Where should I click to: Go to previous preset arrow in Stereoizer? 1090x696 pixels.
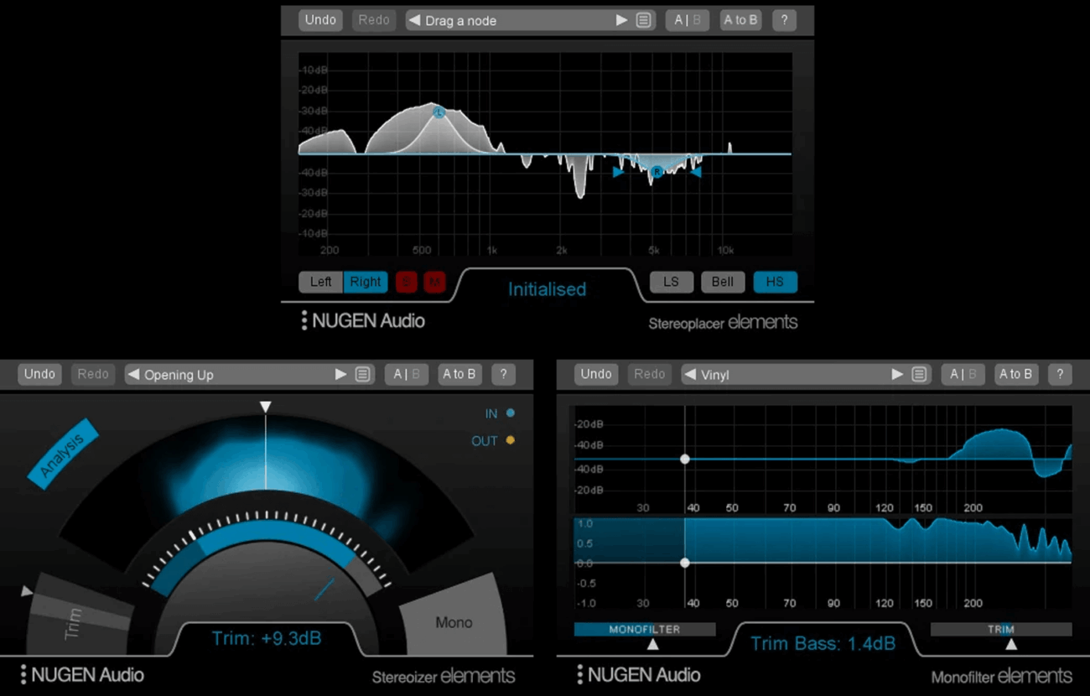(132, 374)
